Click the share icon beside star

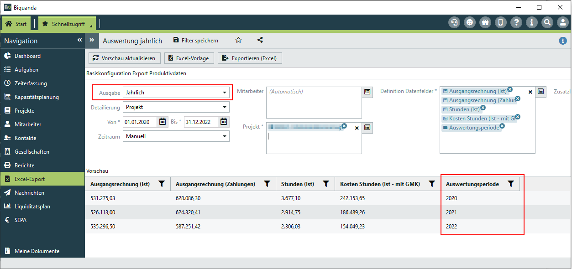point(260,40)
